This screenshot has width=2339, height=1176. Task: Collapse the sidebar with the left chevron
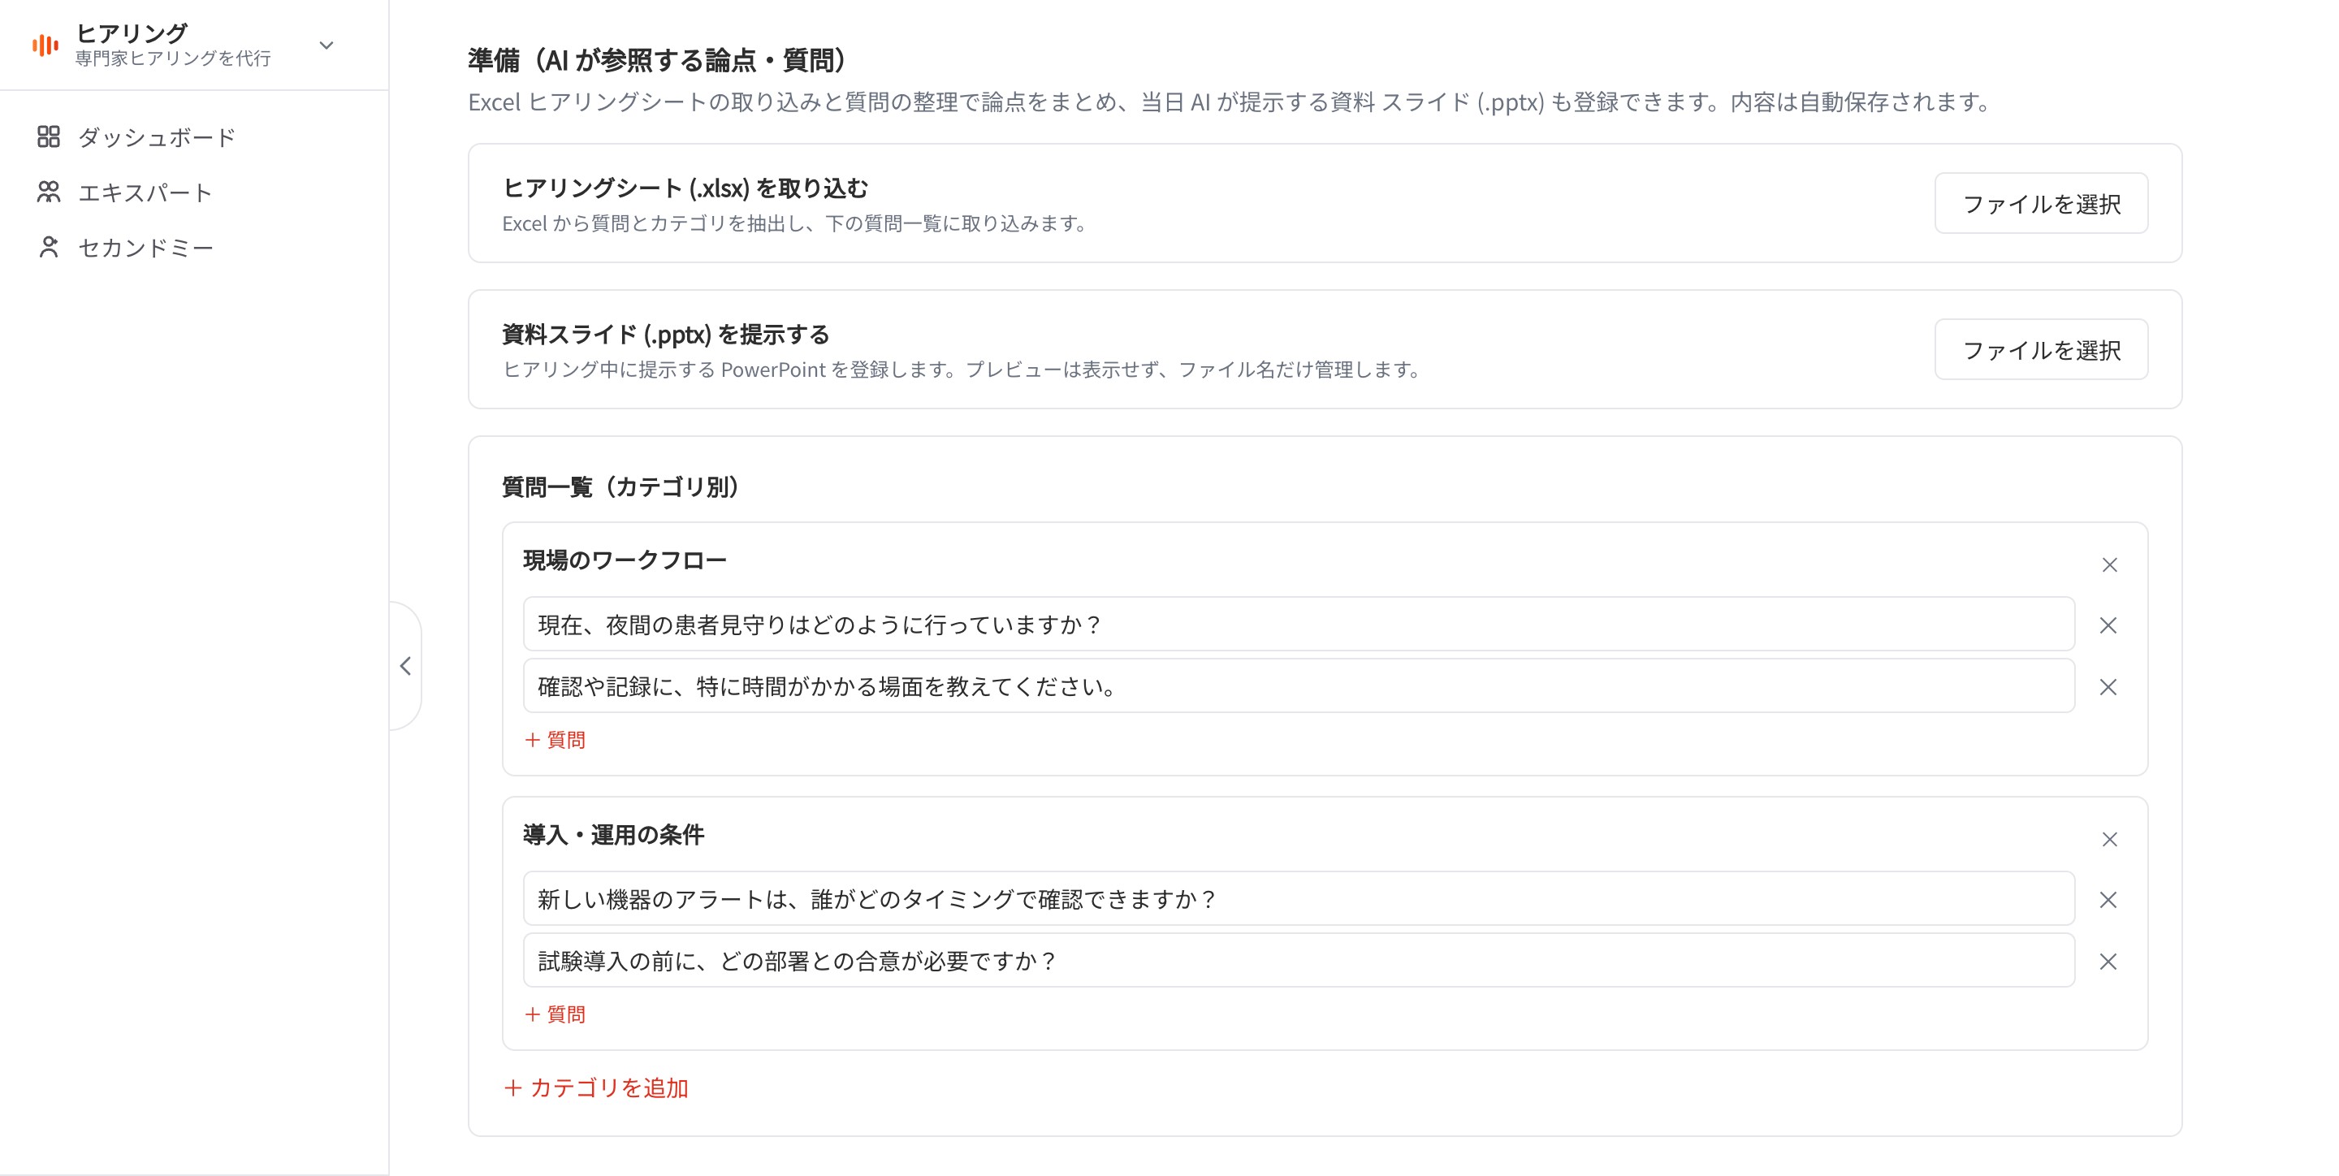[x=406, y=666]
